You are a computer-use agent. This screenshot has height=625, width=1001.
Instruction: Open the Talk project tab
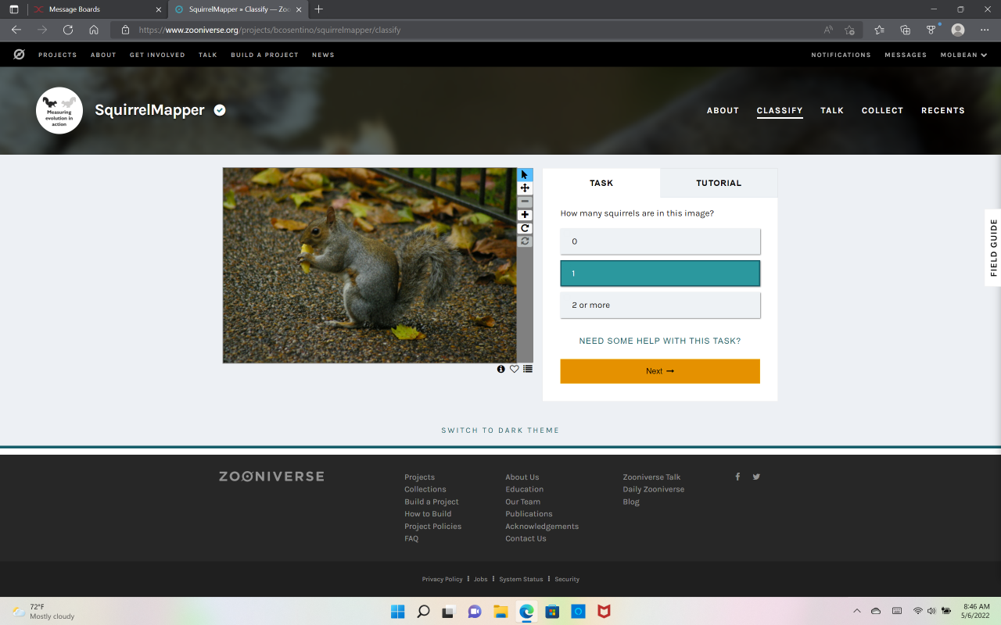pyautogui.click(x=831, y=110)
